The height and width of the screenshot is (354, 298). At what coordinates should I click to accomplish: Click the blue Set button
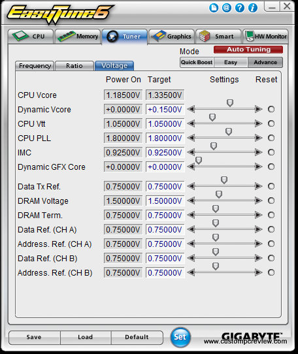[180, 337]
